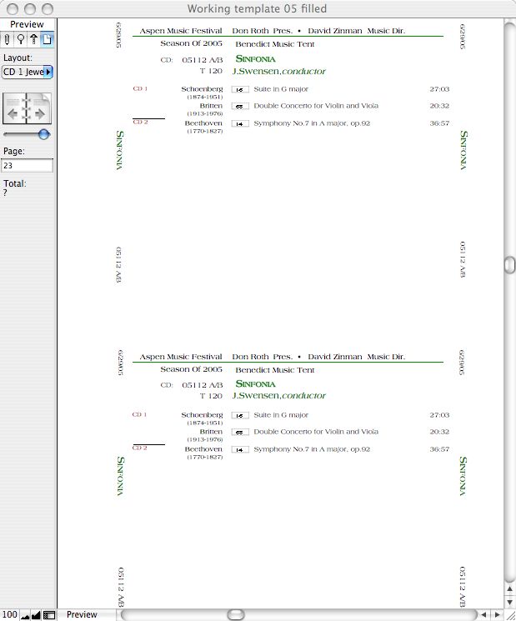Image resolution: width=516 pixels, height=621 pixels.
Task: Click 'David Zinman Music Dir.' in lower insert
Action: (x=357, y=357)
